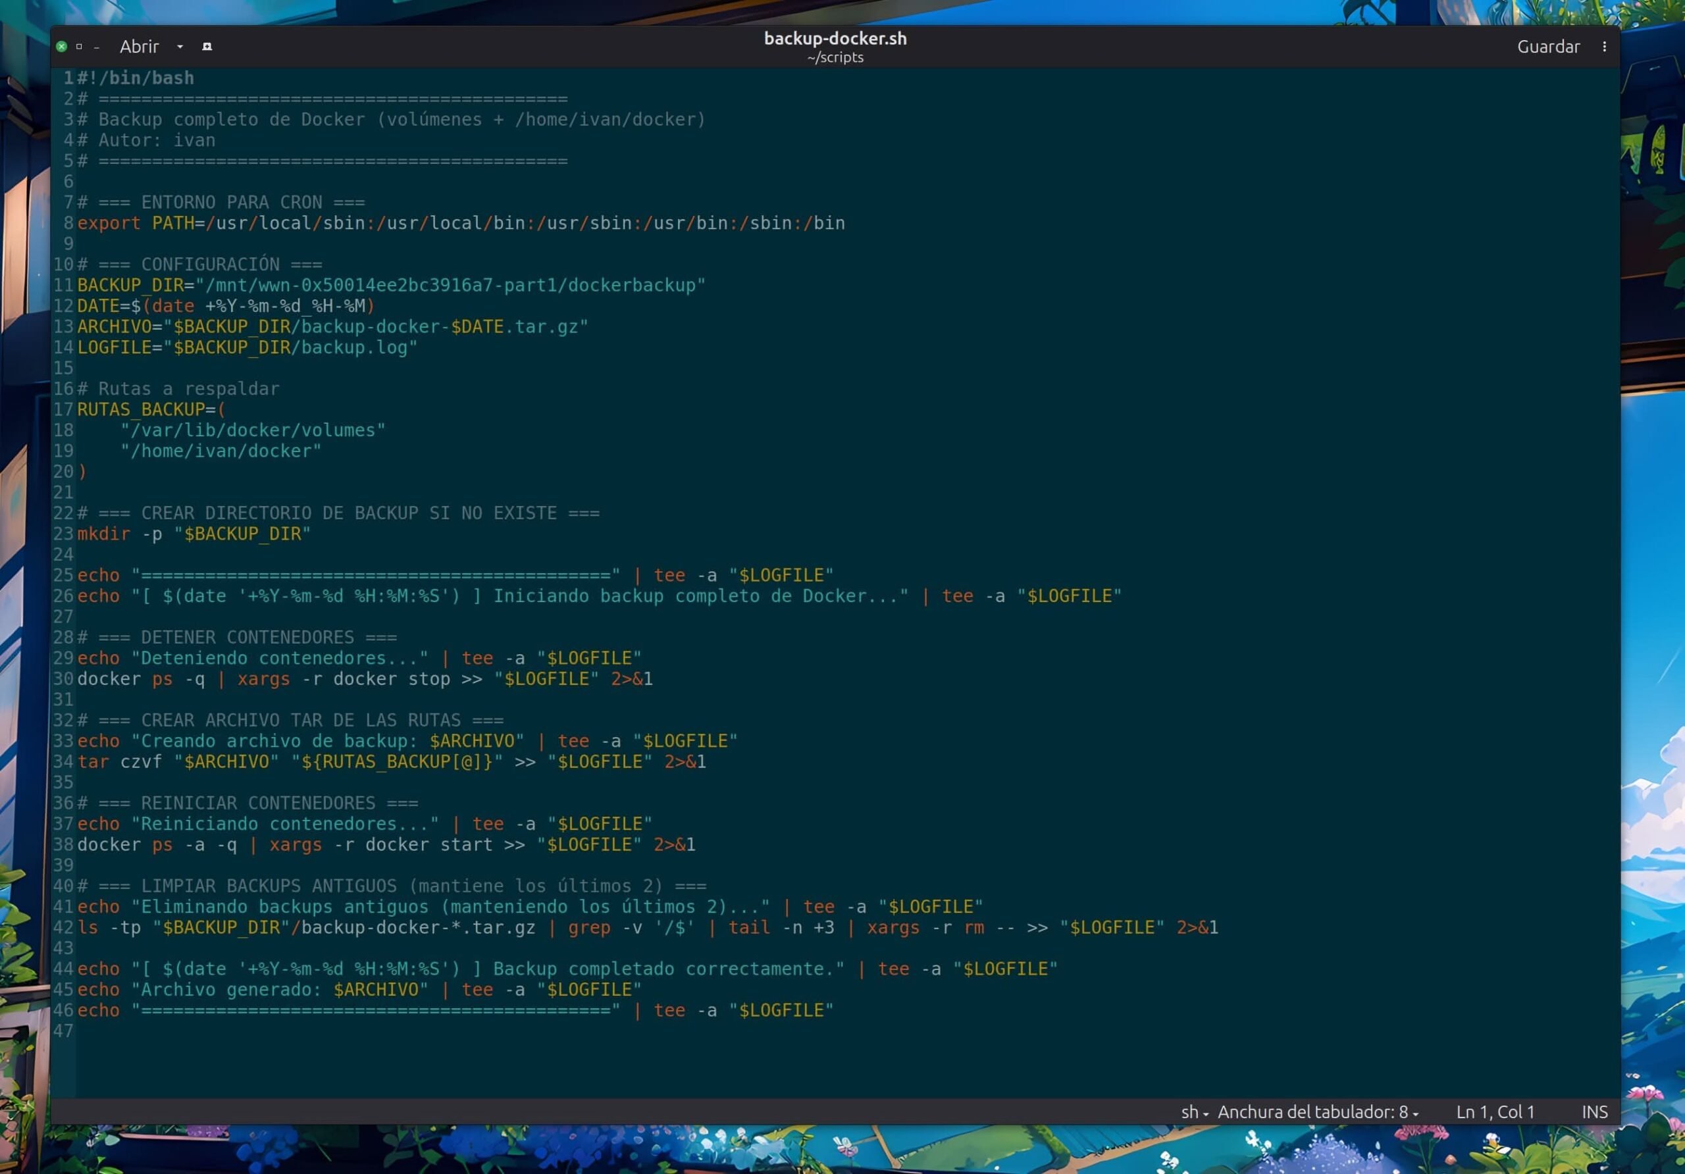Click line number 23 in the gutter
The image size is (1685, 1174).
63,534
